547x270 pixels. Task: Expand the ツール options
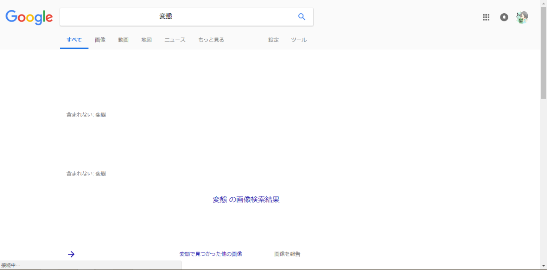[299, 40]
